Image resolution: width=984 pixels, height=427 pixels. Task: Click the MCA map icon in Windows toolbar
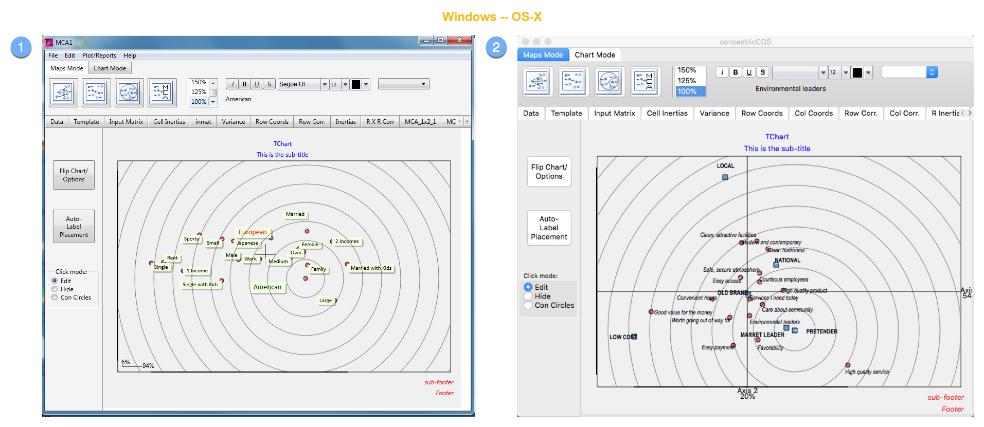tap(162, 92)
